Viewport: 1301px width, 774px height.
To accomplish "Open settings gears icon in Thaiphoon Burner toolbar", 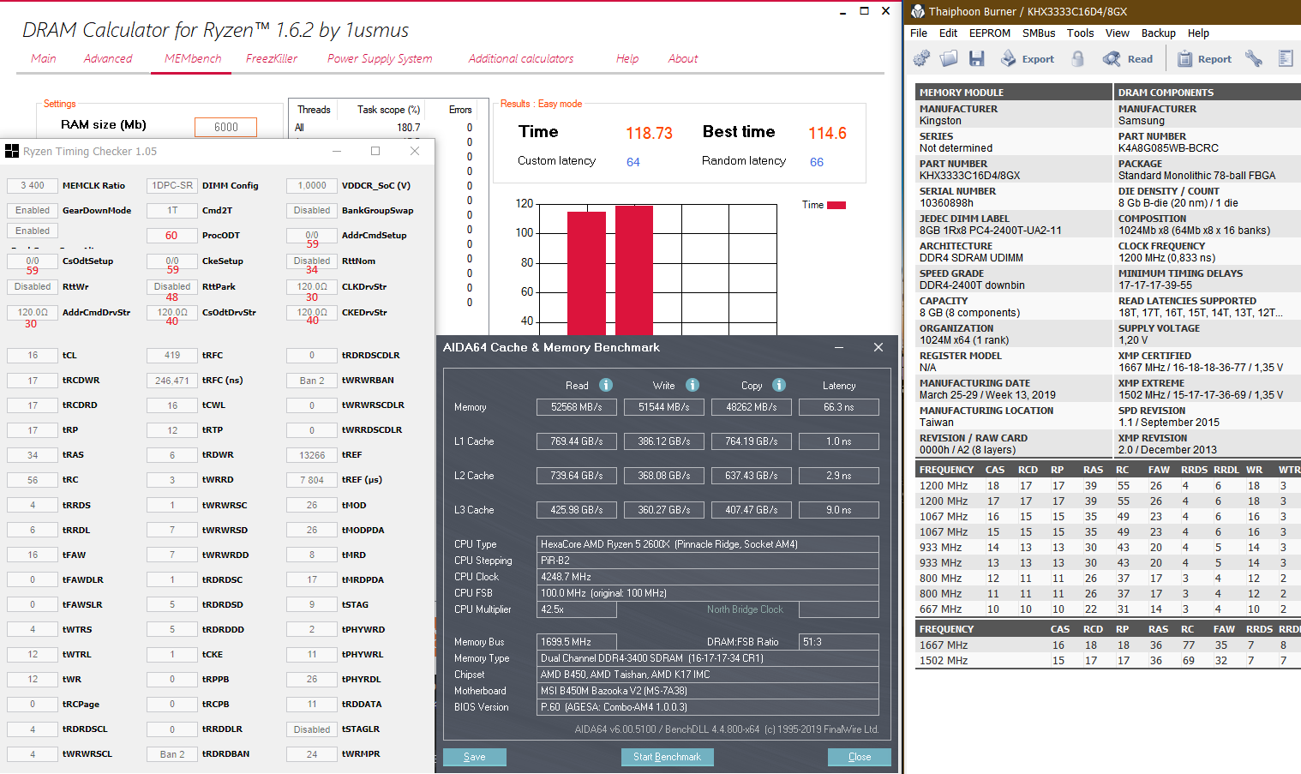I will (921, 58).
